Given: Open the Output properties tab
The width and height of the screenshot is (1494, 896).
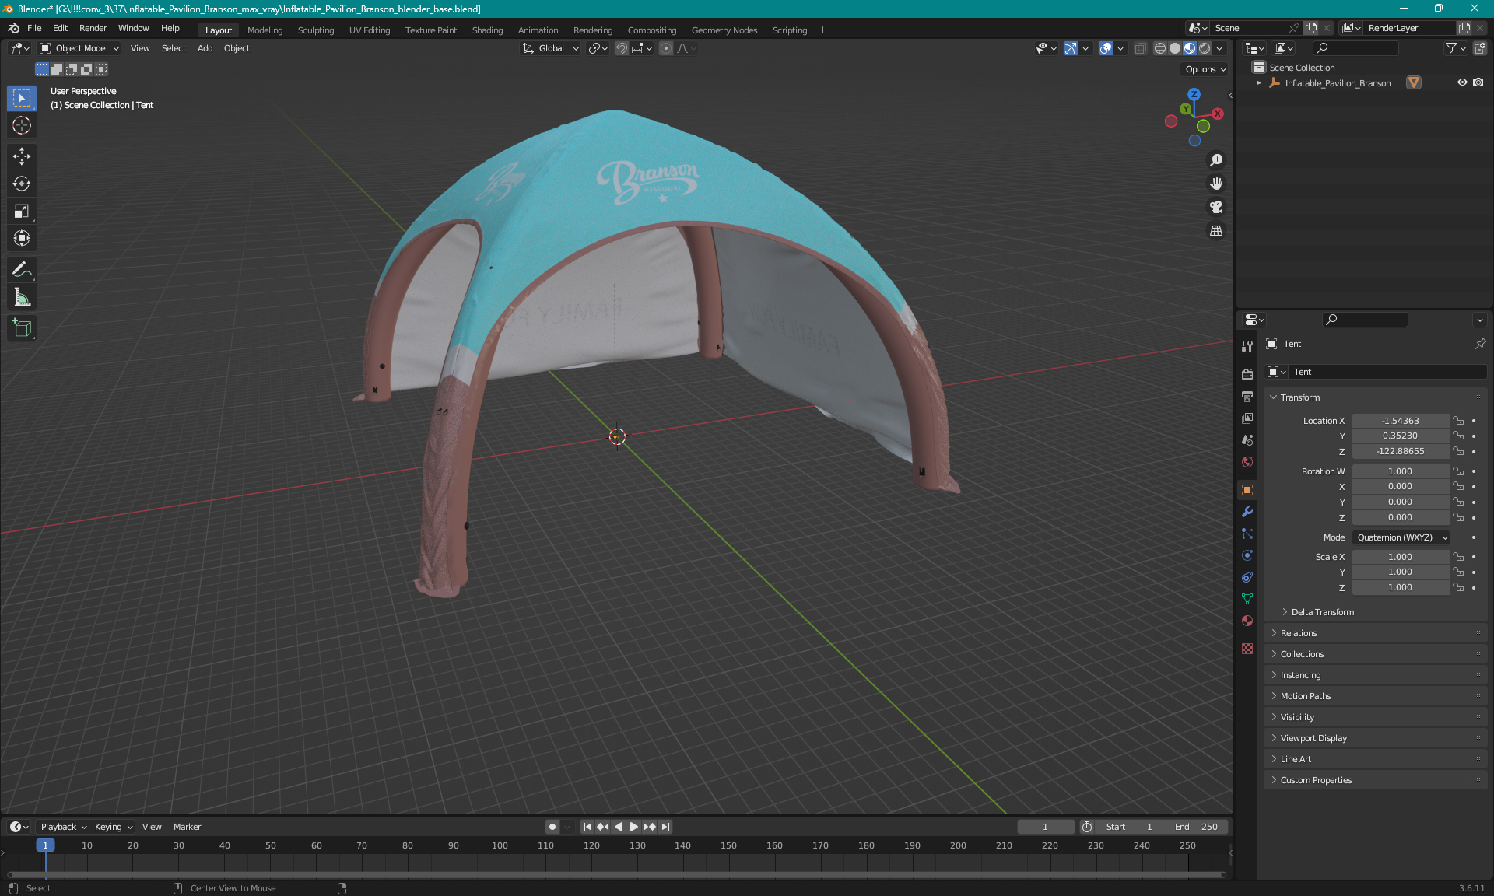Looking at the screenshot, I should tap(1247, 396).
